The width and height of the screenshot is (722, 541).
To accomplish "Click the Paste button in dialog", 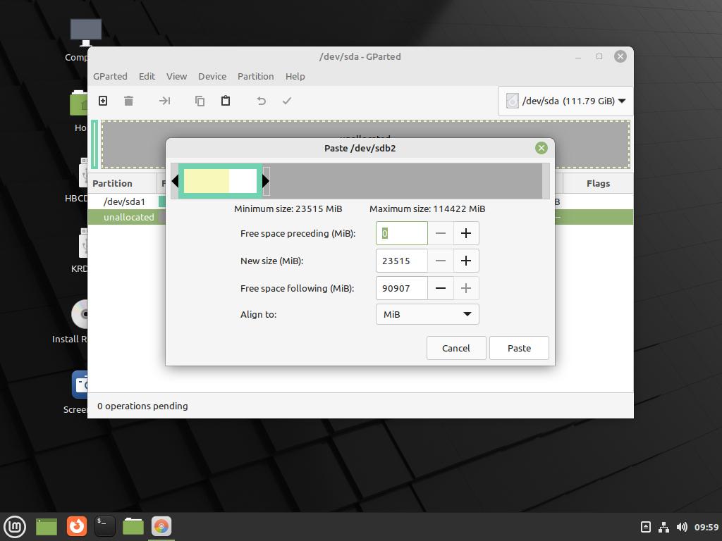I will (x=519, y=348).
